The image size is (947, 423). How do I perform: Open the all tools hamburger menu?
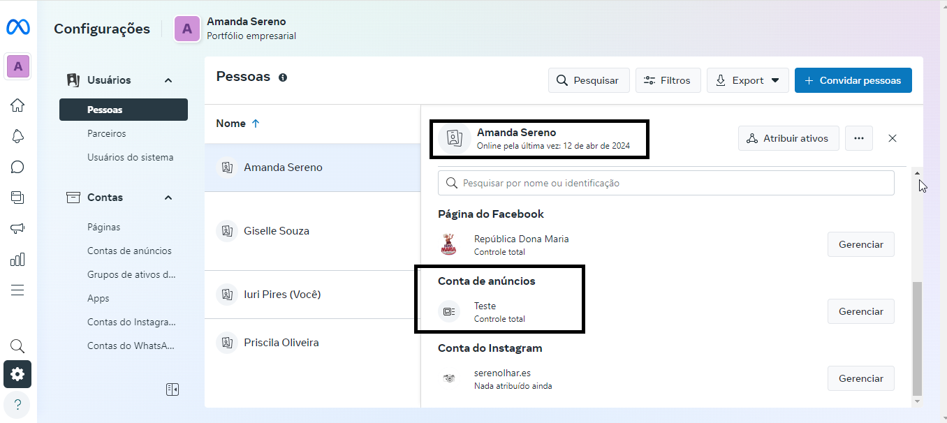point(17,290)
